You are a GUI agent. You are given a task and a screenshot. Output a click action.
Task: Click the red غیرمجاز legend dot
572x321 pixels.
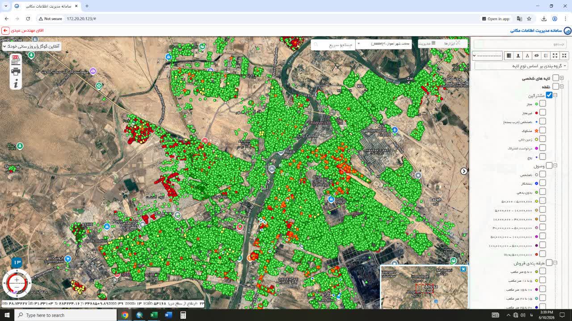click(537, 113)
